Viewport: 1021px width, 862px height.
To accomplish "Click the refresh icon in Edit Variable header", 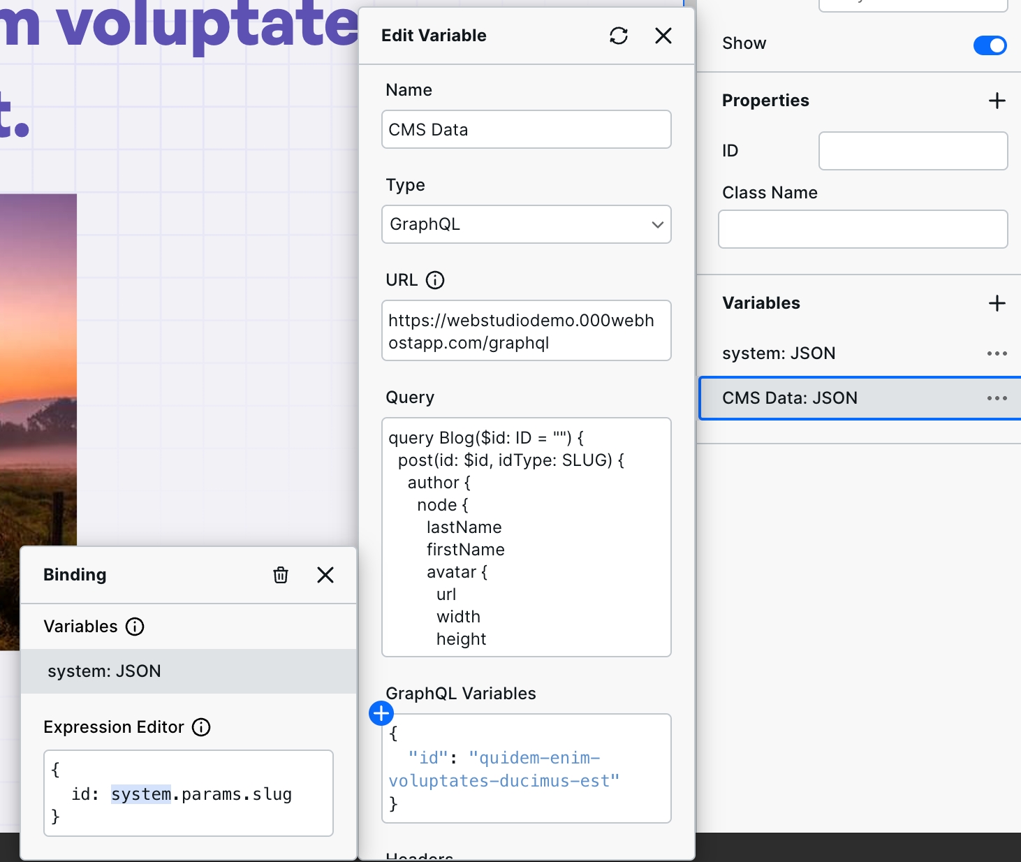I will (x=619, y=36).
